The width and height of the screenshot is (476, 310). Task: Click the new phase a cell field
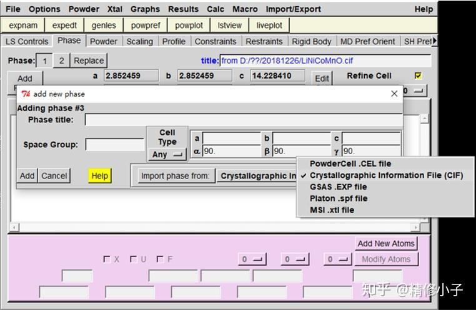(232, 138)
